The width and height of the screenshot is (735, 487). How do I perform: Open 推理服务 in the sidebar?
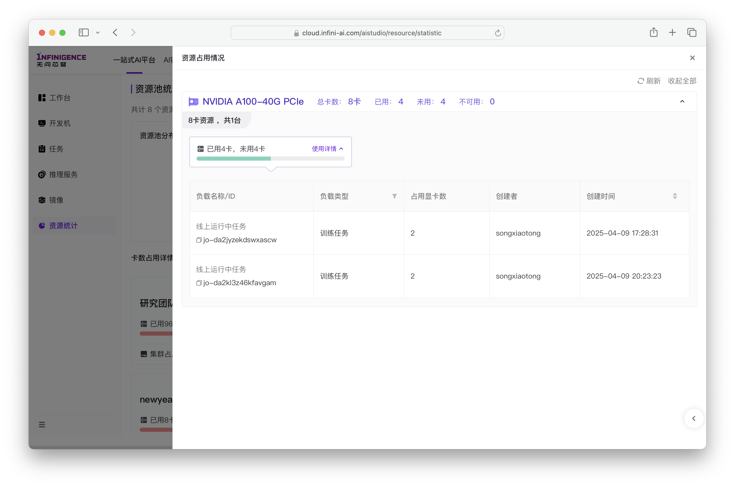(74, 174)
